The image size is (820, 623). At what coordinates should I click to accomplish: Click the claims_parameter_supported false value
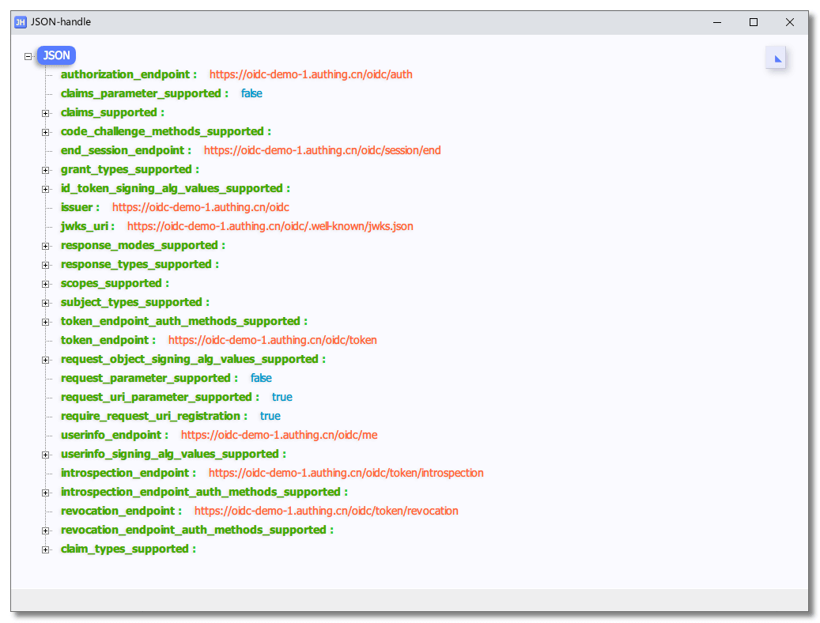pyautogui.click(x=251, y=93)
